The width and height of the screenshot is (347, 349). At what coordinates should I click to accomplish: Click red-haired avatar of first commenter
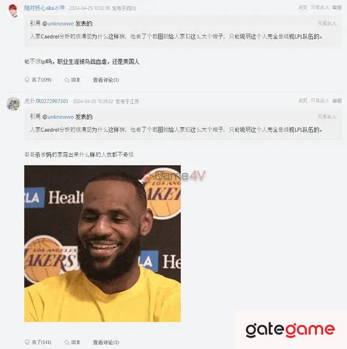coord(13,10)
